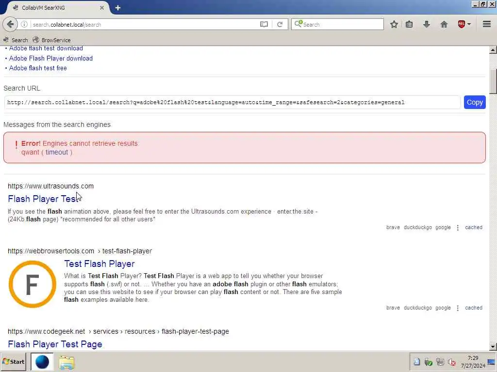This screenshot has width=497, height=372.
Task: Click brave engine under Flash Player Test
Action: click(x=393, y=228)
